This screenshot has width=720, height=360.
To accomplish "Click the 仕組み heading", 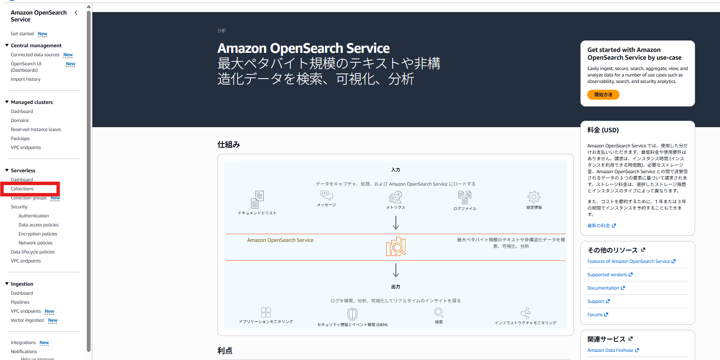I will [229, 144].
